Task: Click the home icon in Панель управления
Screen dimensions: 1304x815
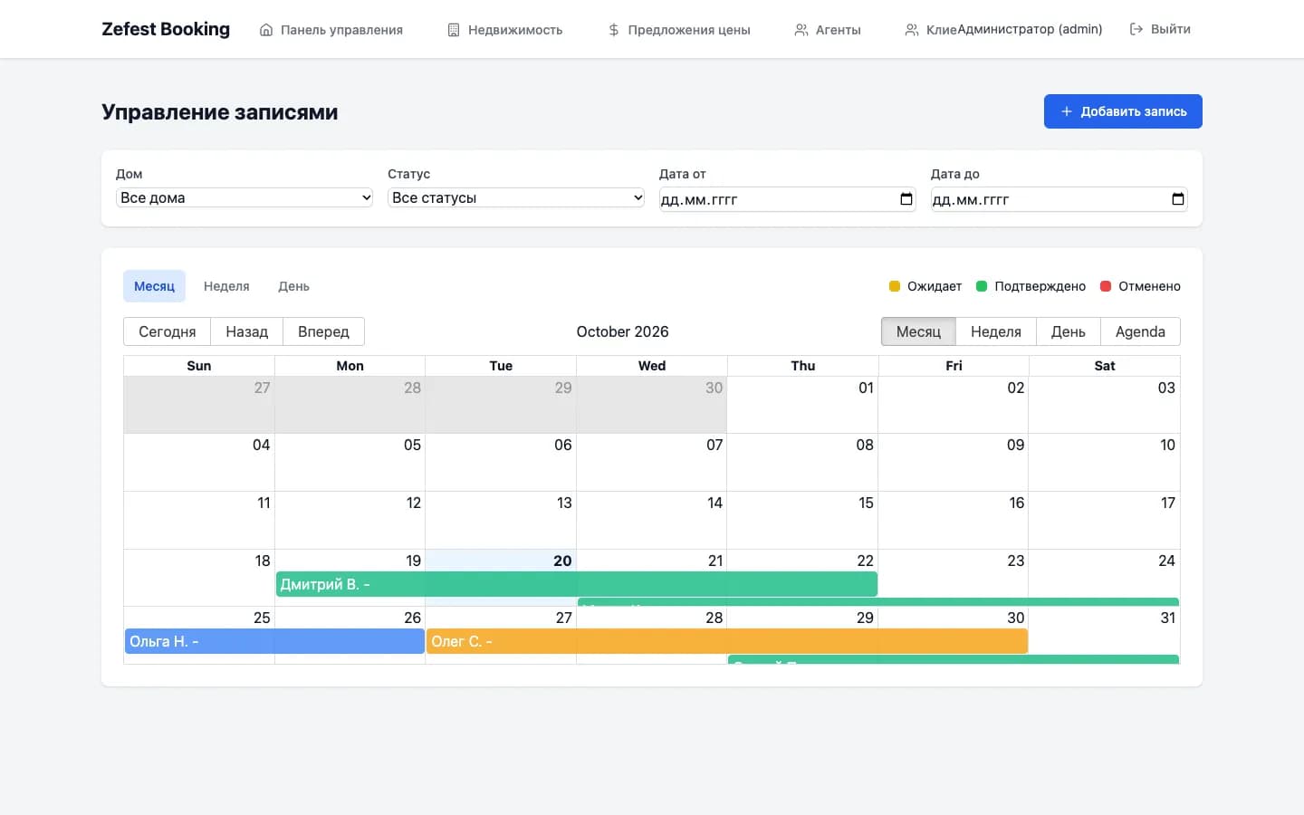Action: coord(266,30)
